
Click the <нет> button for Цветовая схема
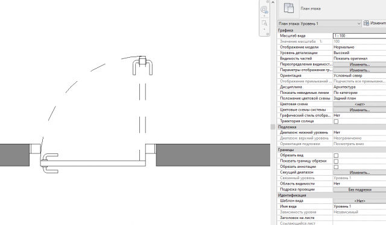[x=359, y=104]
